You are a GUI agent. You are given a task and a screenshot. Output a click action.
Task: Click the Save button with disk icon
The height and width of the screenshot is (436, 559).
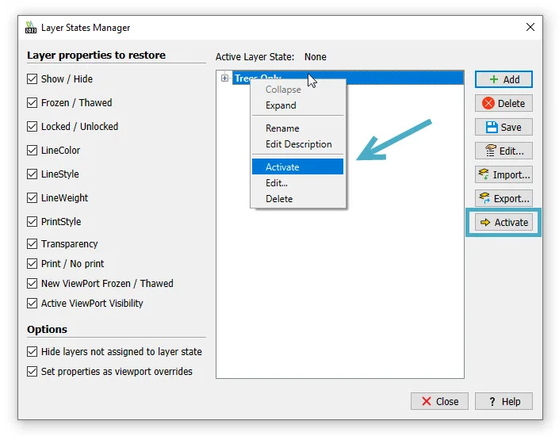(503, 127)
